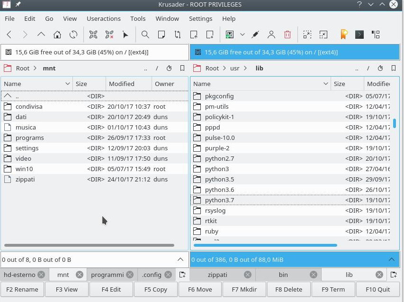404x302 pixels.
Task: Open the Mount manager disk icon
Action: [230, 35]
